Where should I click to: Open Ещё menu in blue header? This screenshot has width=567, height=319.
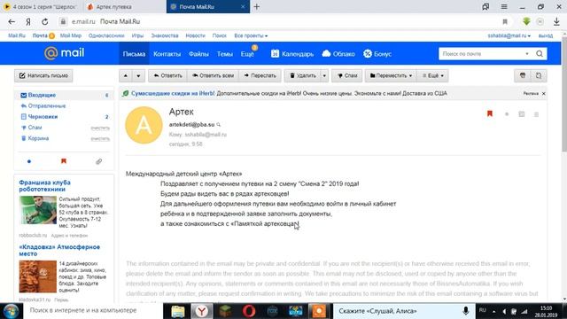click(247, 54)
